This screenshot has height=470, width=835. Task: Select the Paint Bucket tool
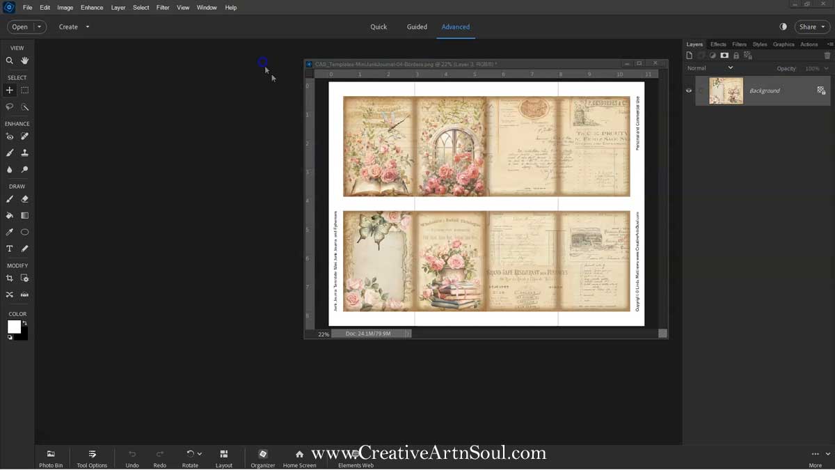tap(10, 215)
